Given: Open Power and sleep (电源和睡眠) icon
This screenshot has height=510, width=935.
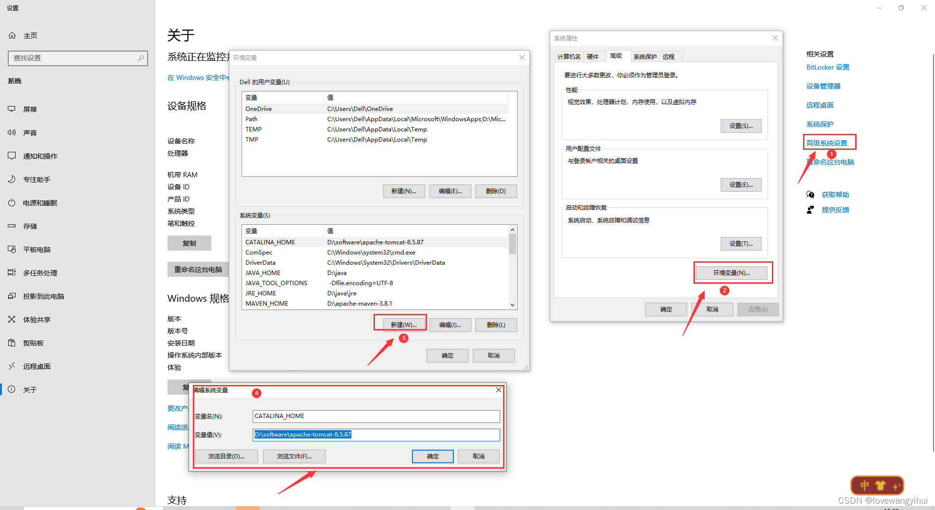Looking at the screenshot, I should click(x=12, y=202).
